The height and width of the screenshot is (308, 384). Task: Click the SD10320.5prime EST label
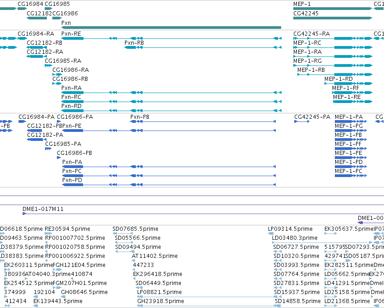point(296,256)
